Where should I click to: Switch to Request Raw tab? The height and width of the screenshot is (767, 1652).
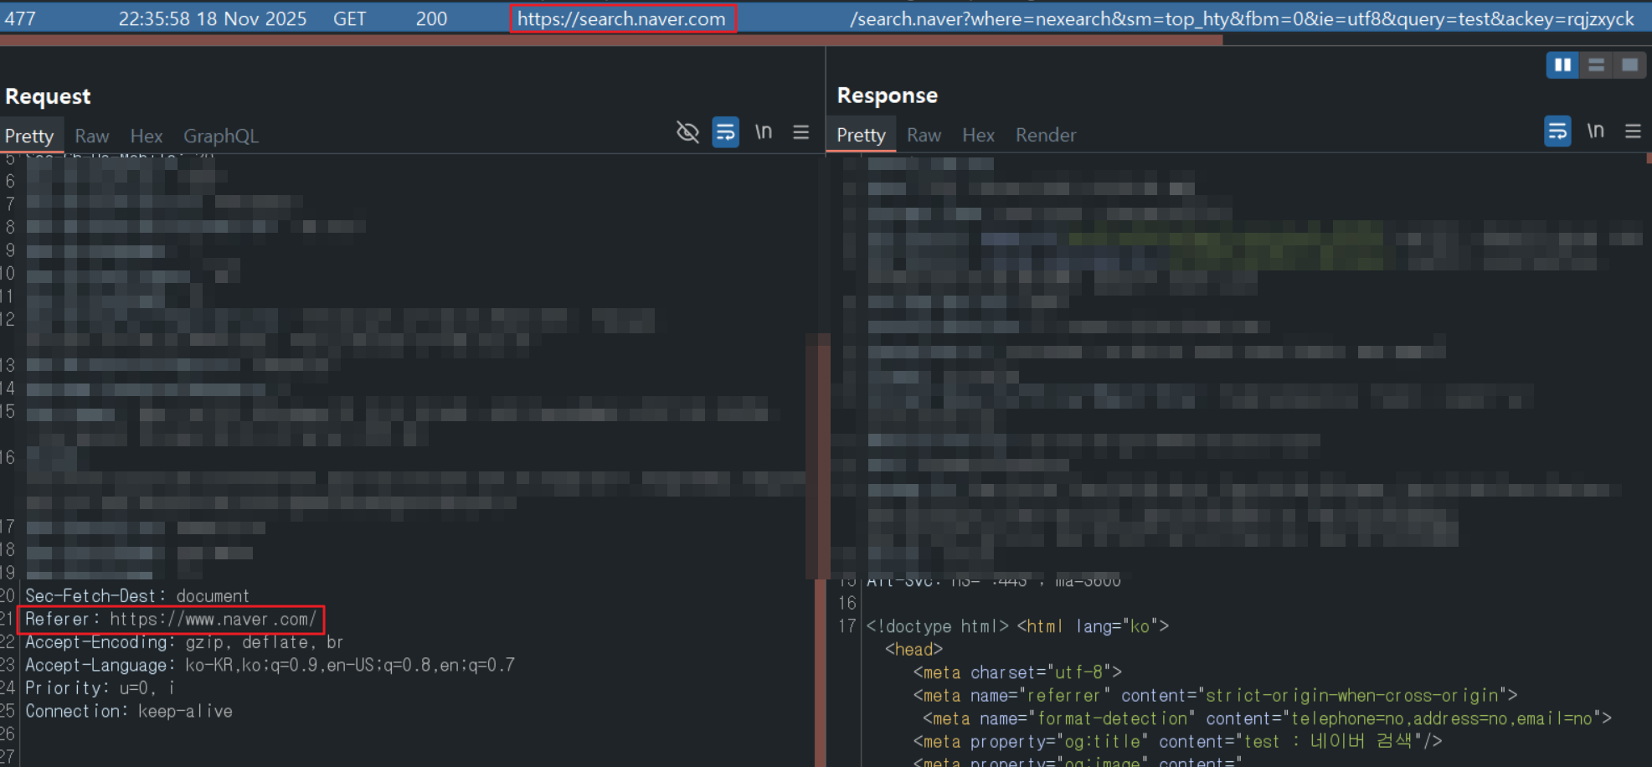(91, 136)
